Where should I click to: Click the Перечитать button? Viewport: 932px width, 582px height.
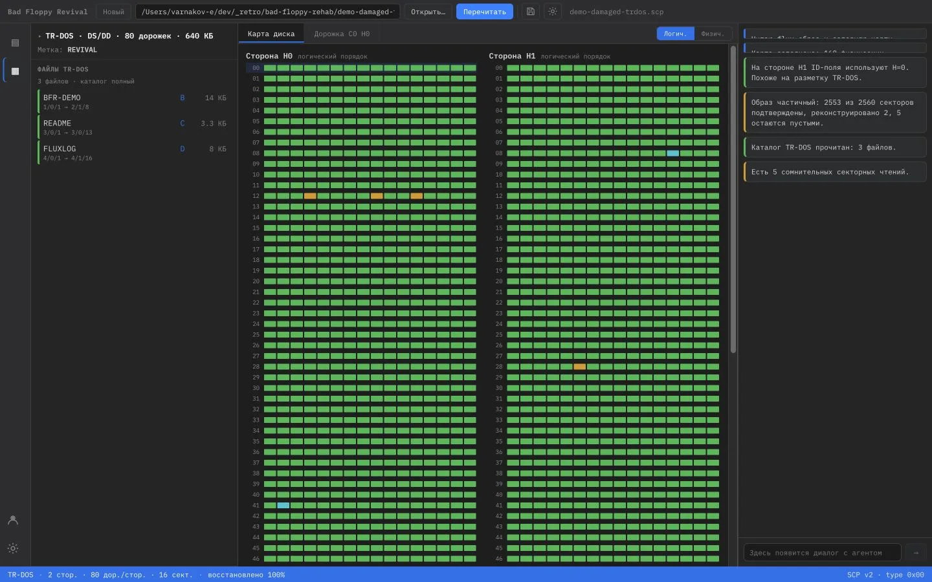click(485, 12)
